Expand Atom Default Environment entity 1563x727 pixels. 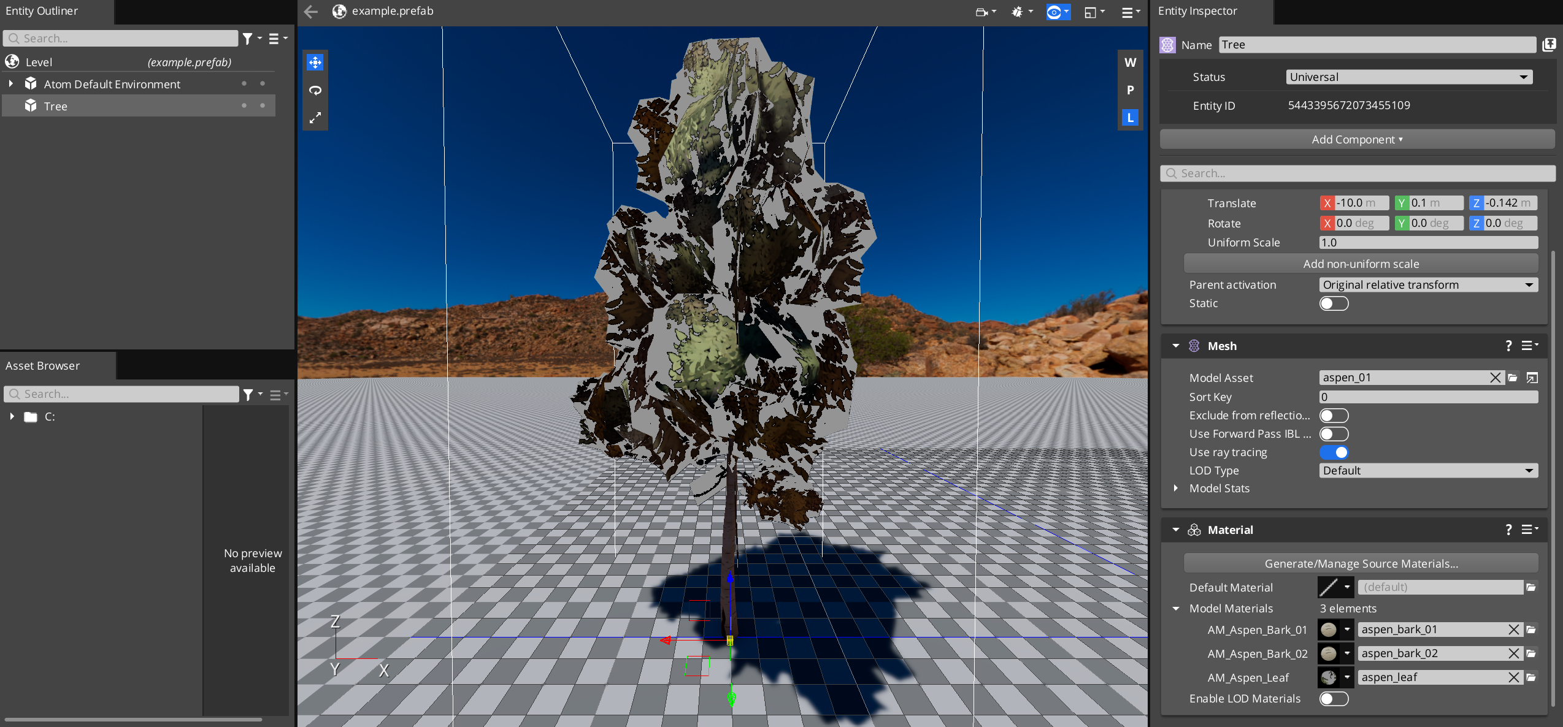11,84
